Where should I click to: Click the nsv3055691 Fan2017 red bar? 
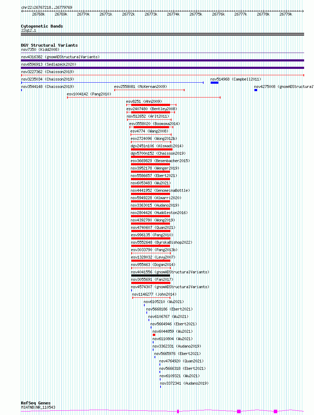click(151, 283)
